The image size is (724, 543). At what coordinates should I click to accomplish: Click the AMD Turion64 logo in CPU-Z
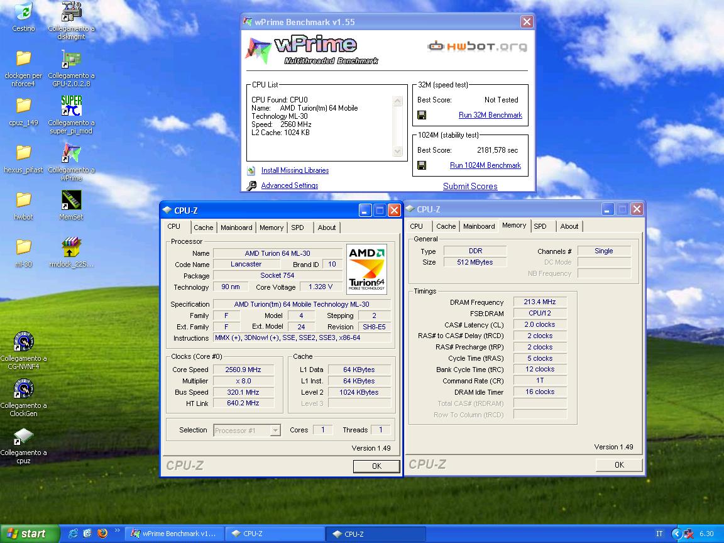(x=366, y=269)
